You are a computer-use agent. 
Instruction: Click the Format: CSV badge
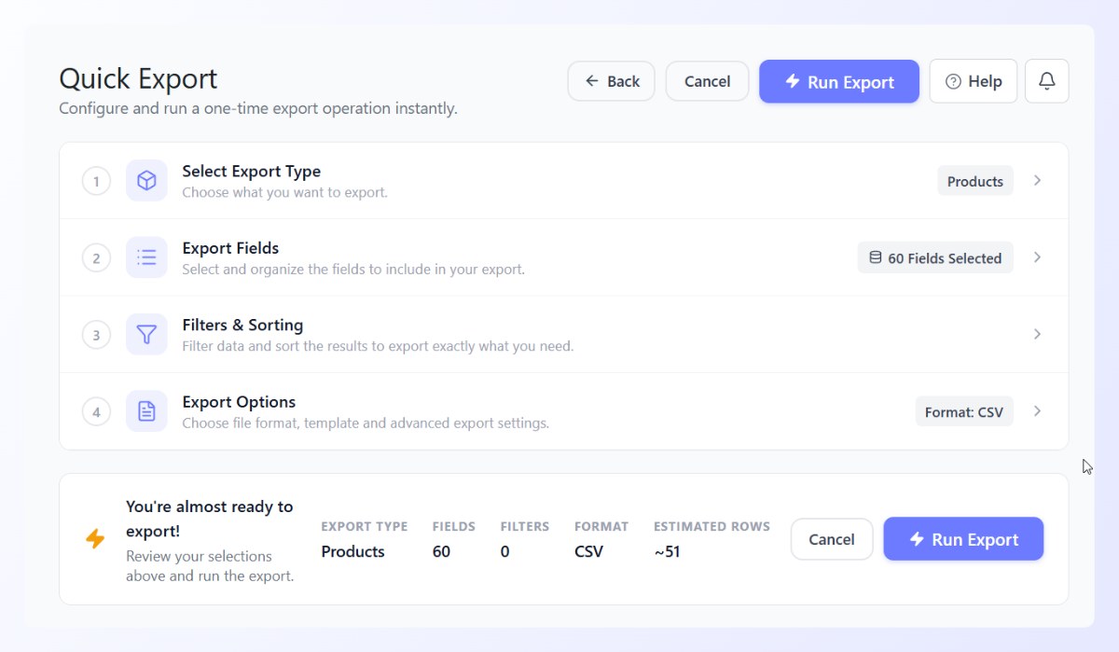[964, 411]
